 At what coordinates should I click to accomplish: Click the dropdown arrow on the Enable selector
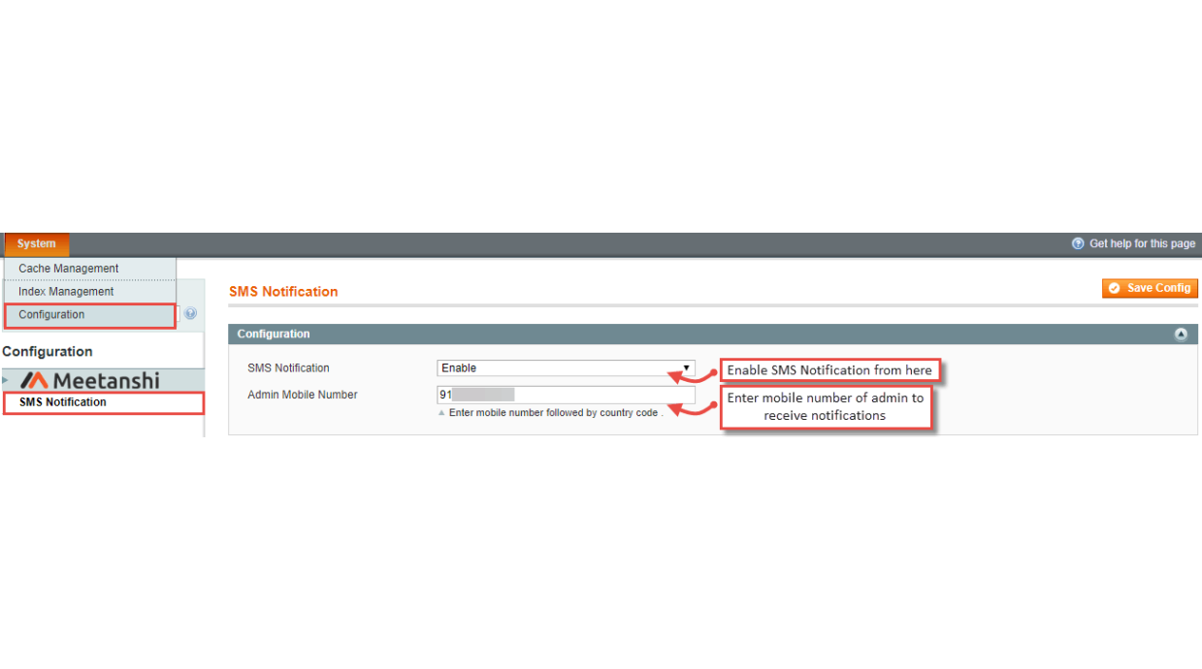pyautogui.click(x=686, y=367)
